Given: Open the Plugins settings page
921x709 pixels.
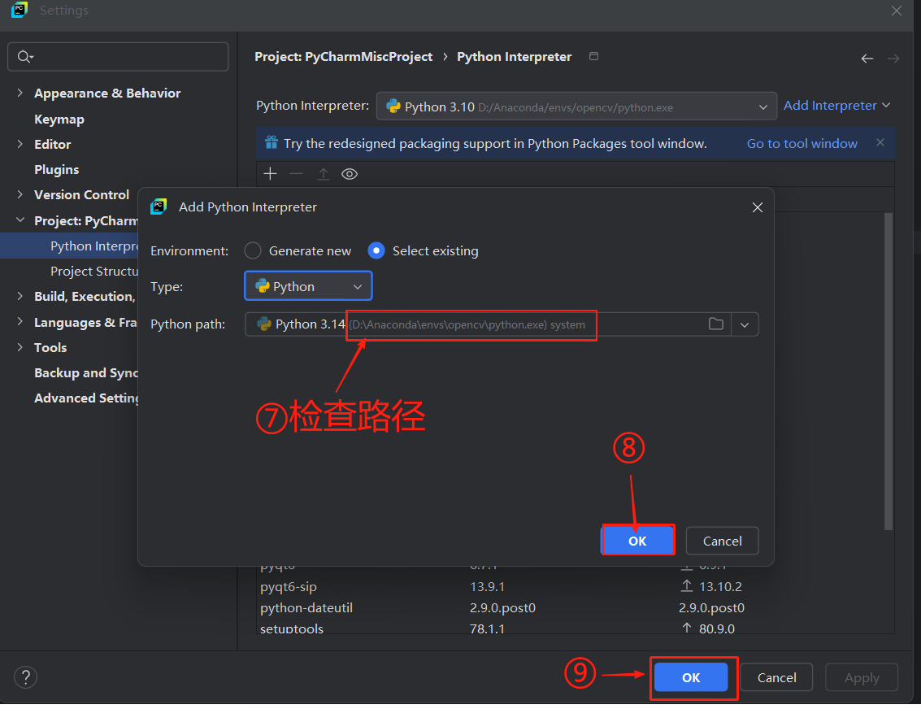Looking at the screenshot, I should coord(56,170).
